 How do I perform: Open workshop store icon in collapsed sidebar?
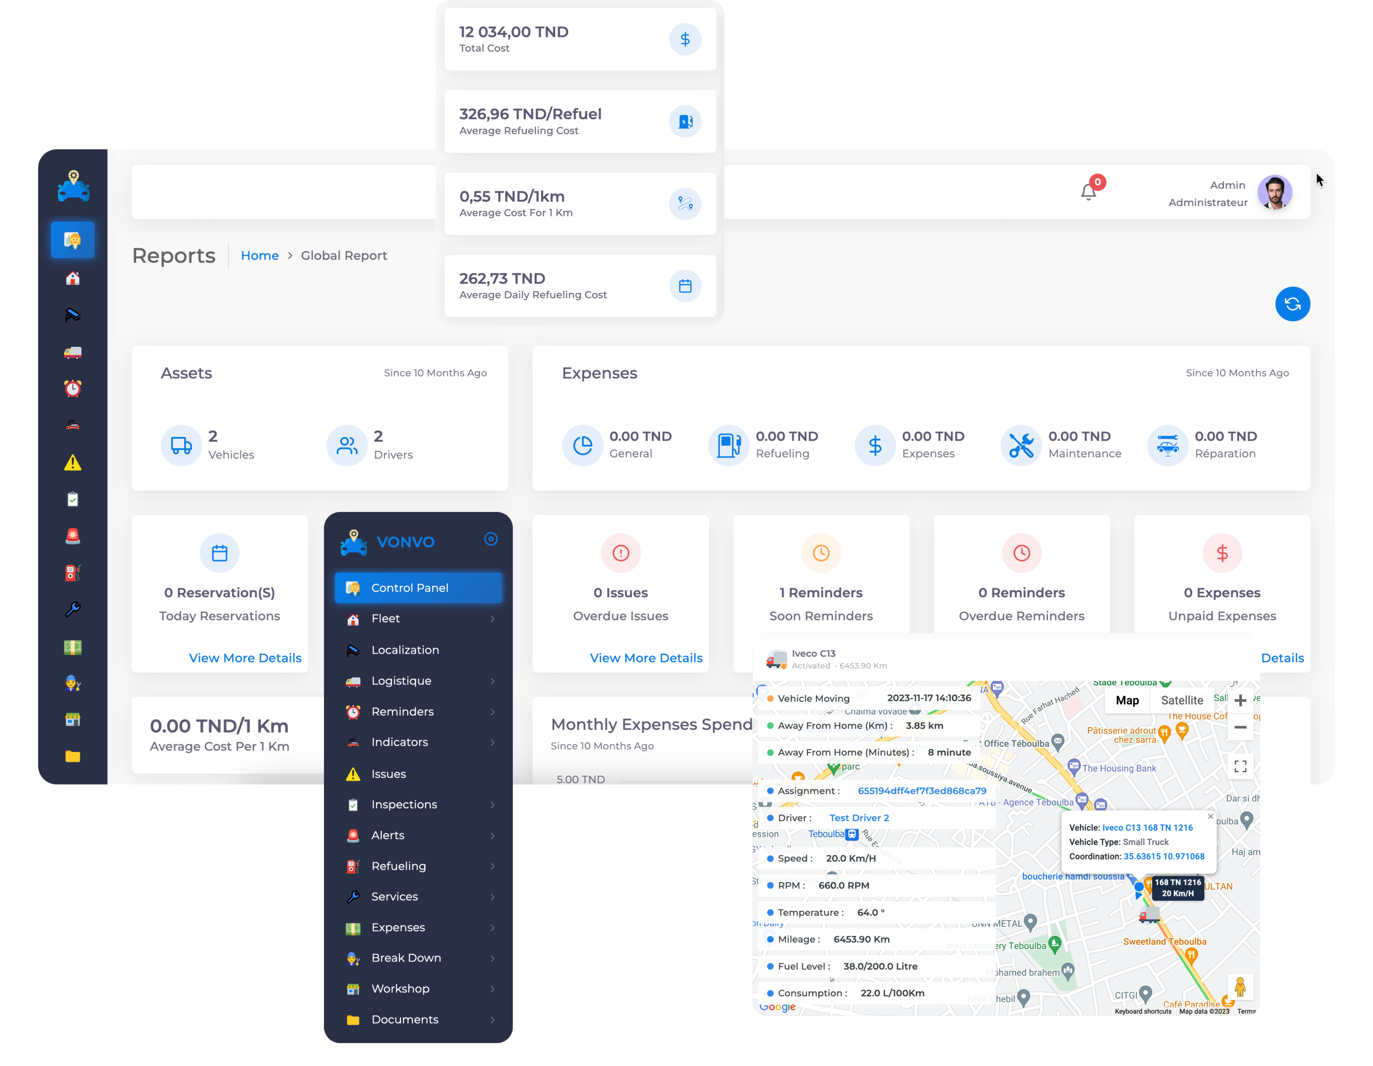click(x=73, y=720)
